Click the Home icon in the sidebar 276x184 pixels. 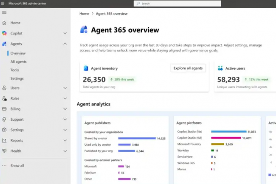pyautogui.click(x=4, y=23)
